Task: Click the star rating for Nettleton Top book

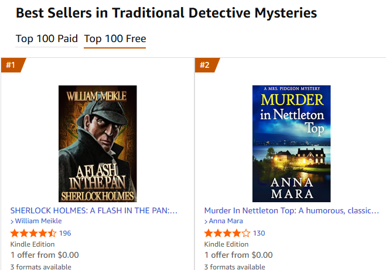Action: point(227,233)
